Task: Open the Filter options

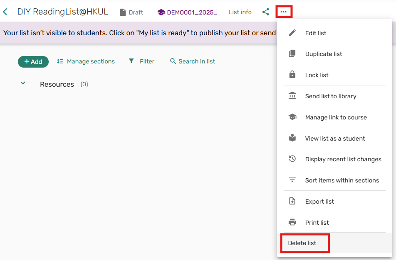Action: [x=141, y=61]
